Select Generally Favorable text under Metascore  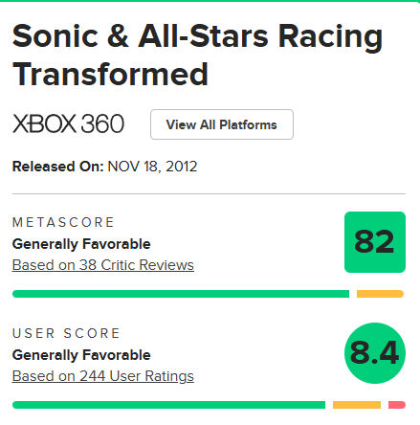pos(81,244)
